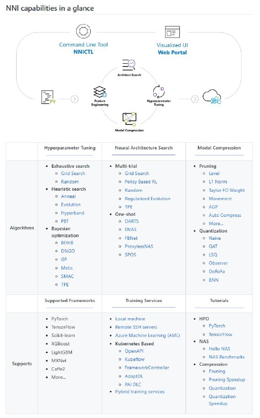Open the NNICTL link
The width and height of the screenshot is (260, 418).
click(x=83, y=52)
